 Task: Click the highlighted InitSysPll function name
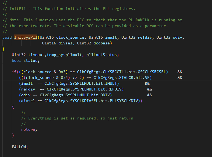coord(26,37)
